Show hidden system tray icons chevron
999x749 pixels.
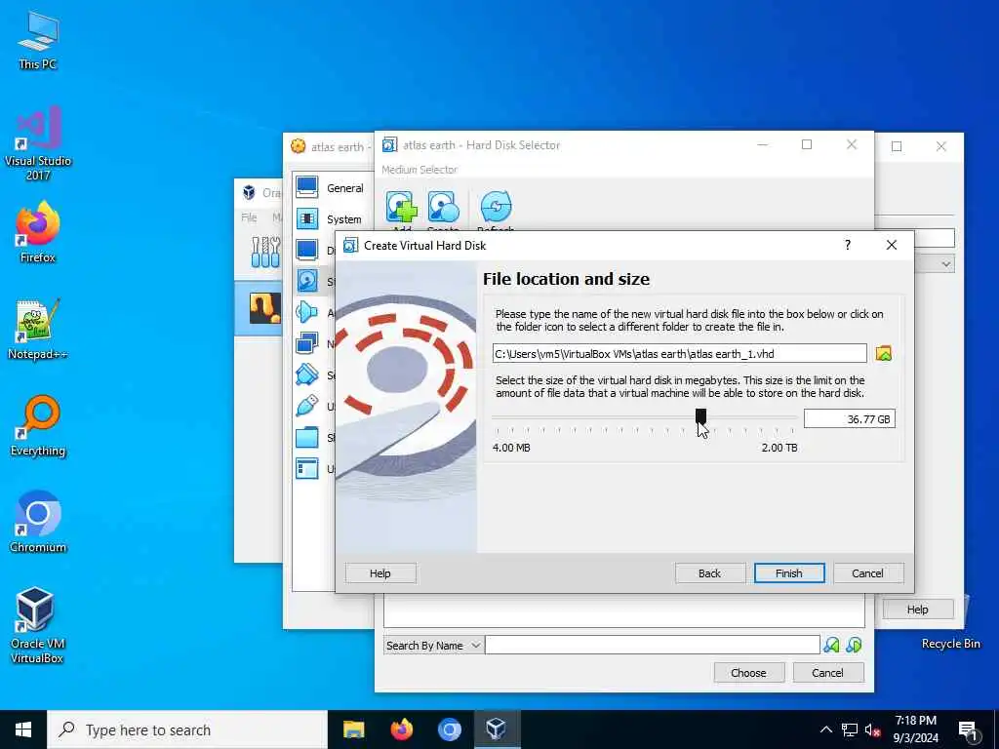(825, 729)
